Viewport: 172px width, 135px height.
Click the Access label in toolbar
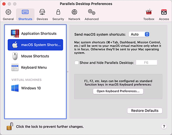164,19
